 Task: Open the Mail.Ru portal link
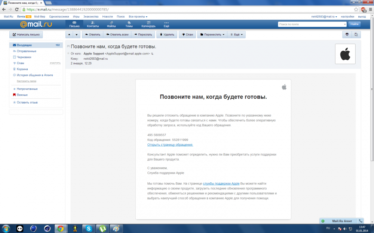(x=9, y=17)
